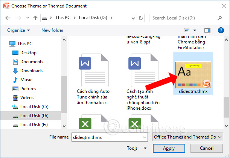This screenshot has width=230, height=158.
Task: Select Cách tạo ảnh nghệ thuật document icon
Action: pos(143,70)
